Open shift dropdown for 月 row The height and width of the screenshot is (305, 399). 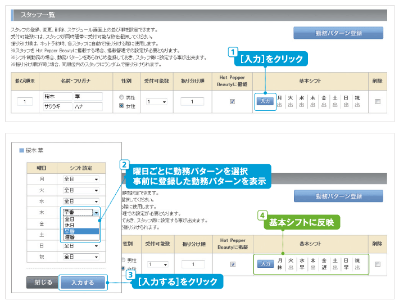click(x=81, y=179)
